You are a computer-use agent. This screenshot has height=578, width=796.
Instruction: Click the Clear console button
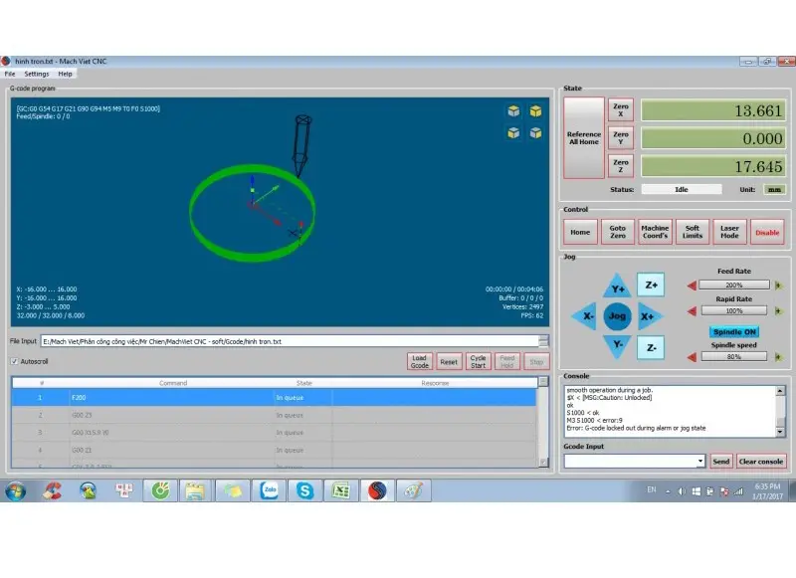pyautogui.click(x=761, y=462)
